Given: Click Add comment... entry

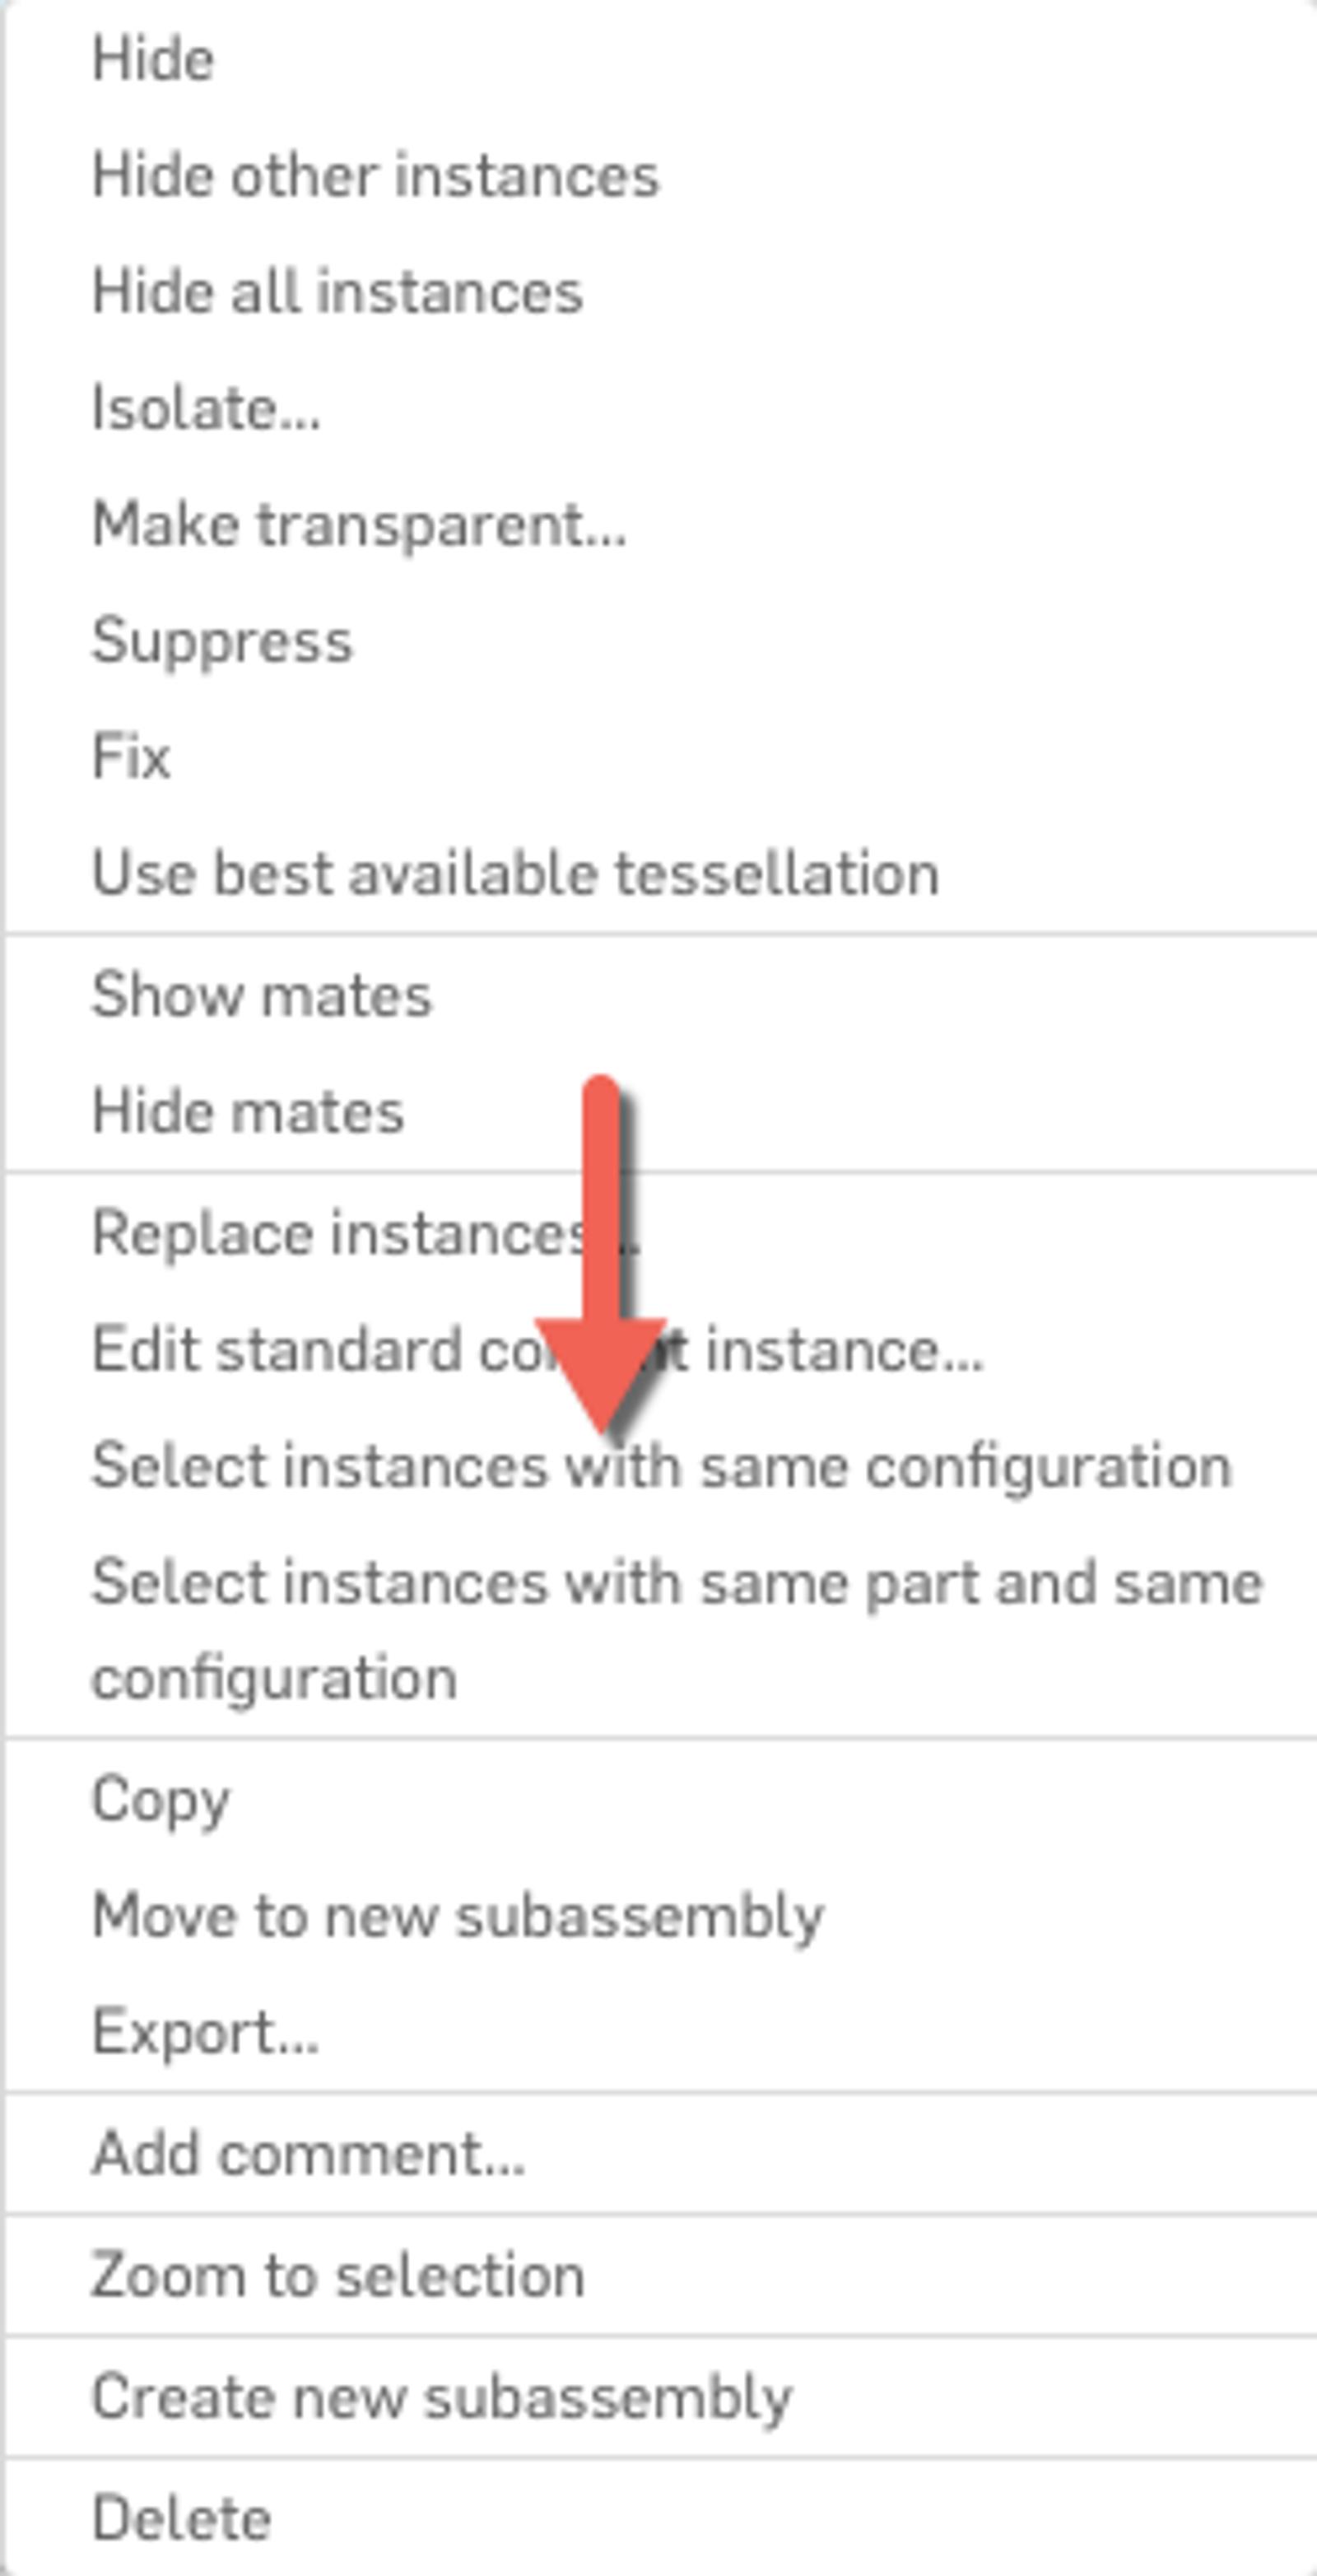Looking at the screenshot, I should (308, 2153).
